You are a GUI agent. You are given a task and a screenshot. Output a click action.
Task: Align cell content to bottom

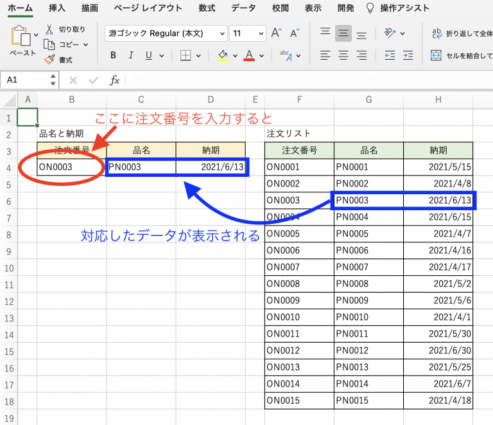click(361, 35)
